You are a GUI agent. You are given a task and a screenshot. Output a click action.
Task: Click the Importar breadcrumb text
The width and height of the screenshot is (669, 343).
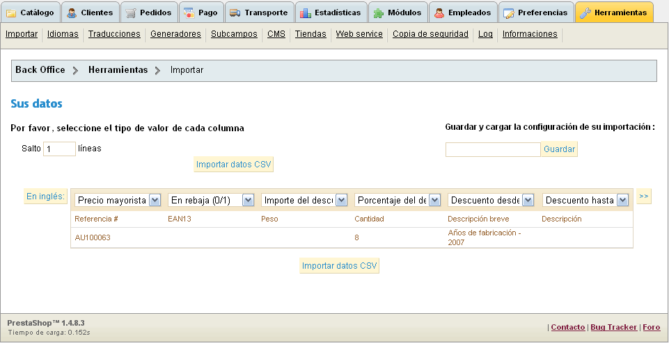point(187,70)
